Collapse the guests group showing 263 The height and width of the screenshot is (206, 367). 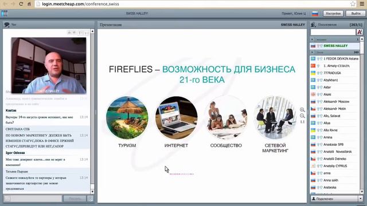click(x=312, y=52)
